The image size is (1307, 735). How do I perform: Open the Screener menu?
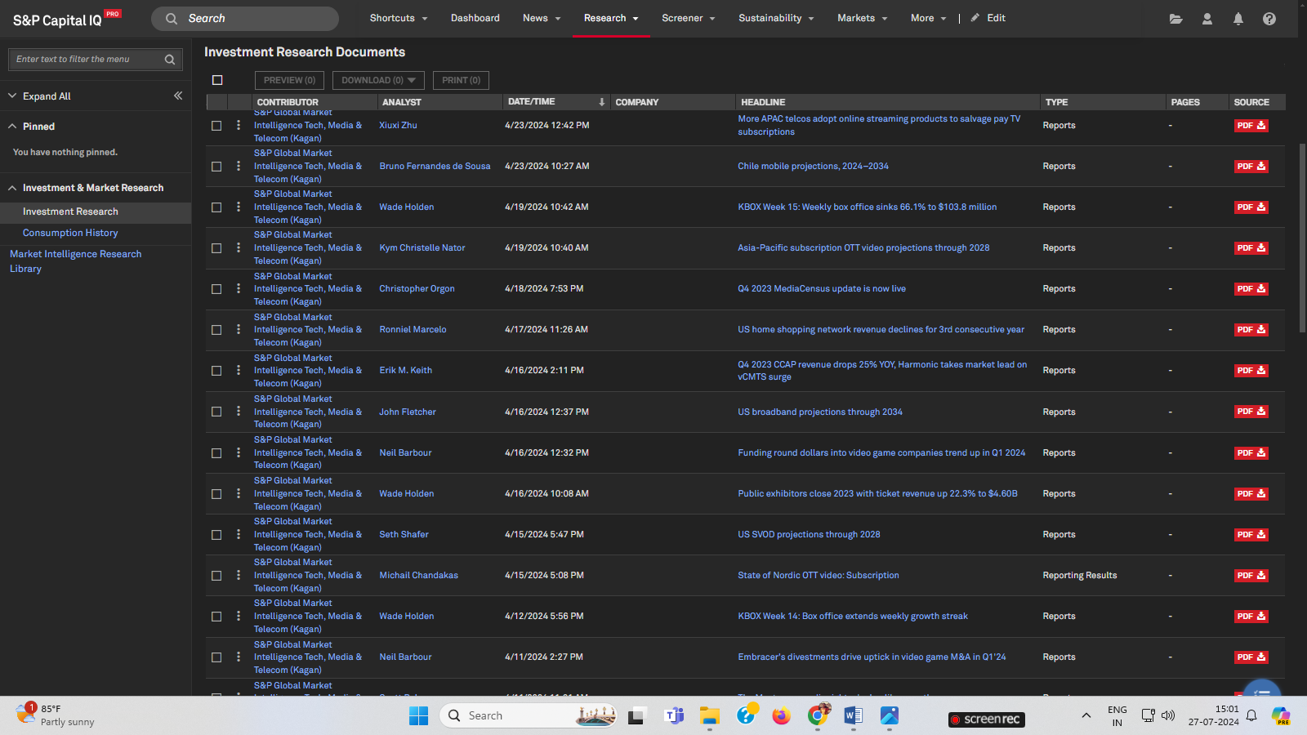tap(688, 18)
